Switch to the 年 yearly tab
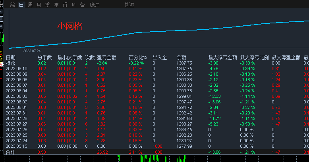The image size is (309, 162). pyautogui.click(x=56, y=5)
